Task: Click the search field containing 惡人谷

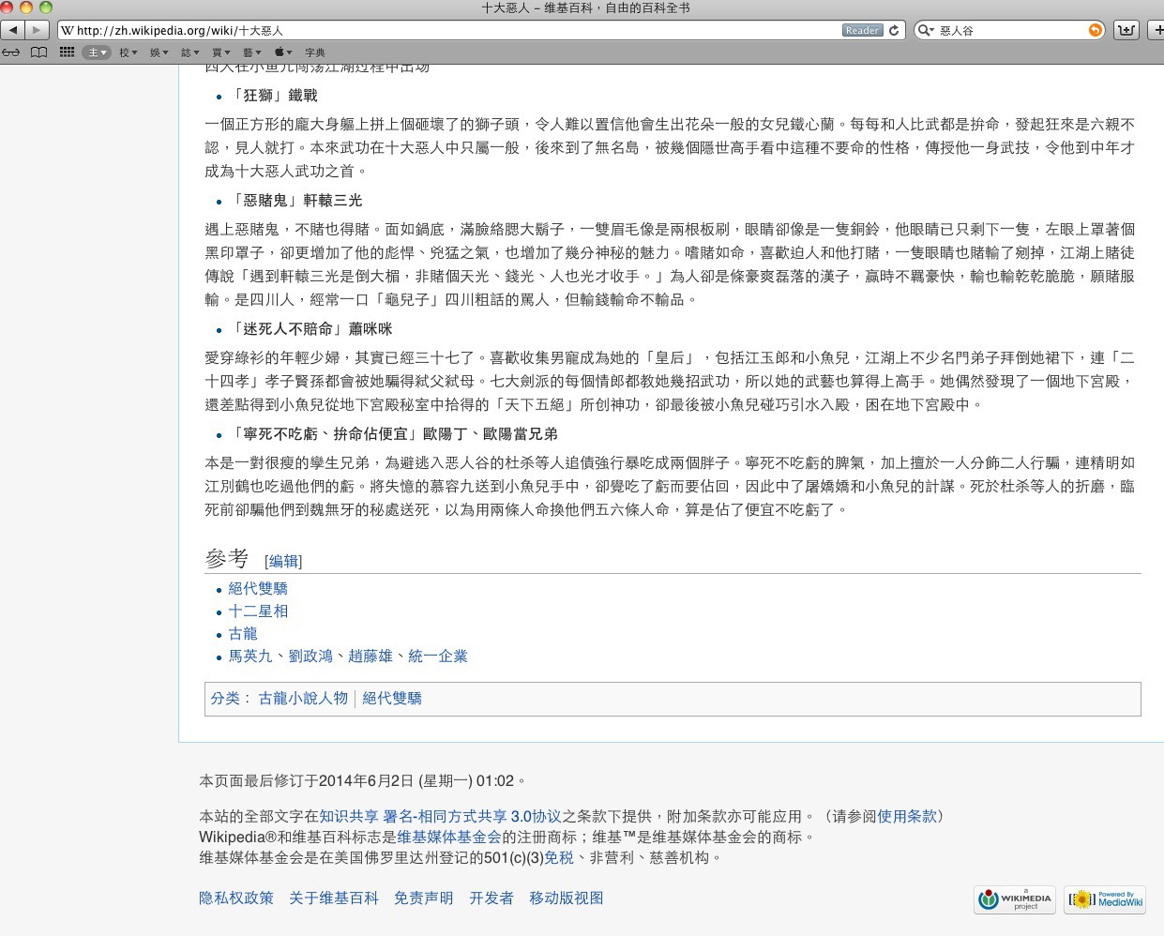Action: pyautogui.click(x=1008, y=30)
